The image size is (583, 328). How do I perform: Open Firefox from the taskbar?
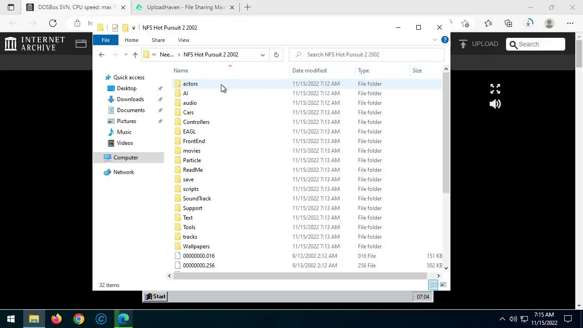(56, 319)
